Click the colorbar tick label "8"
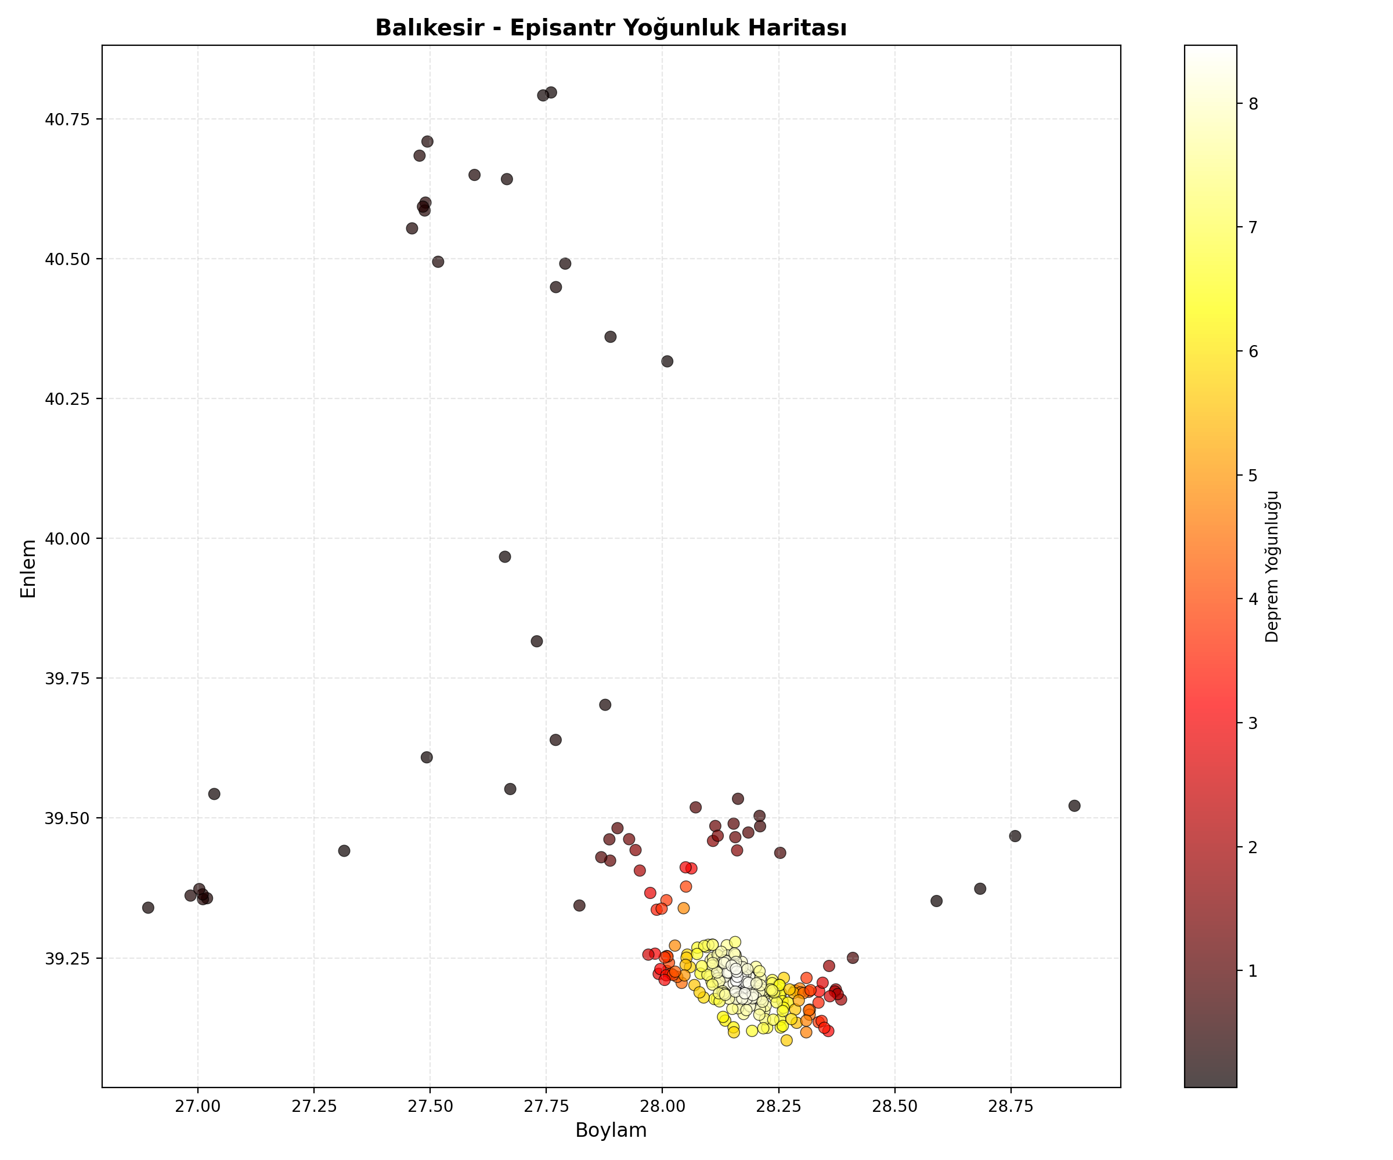This screenshot has height=1160, width=1393. tap(1253, 104)
